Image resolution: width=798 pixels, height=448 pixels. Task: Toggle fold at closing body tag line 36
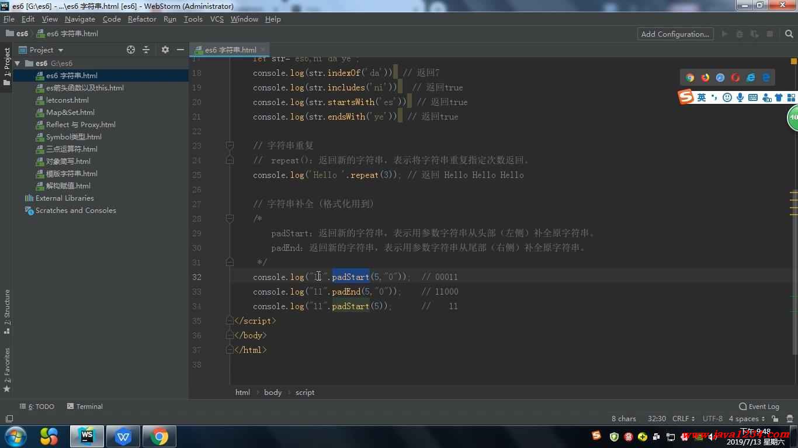[x=230, y=335]
